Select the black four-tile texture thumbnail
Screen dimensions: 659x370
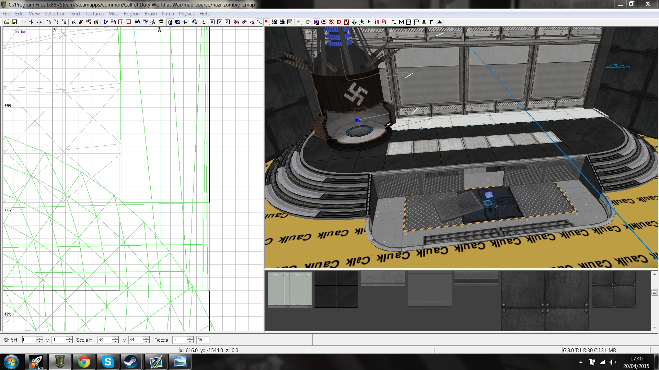(x=336, y=289)
